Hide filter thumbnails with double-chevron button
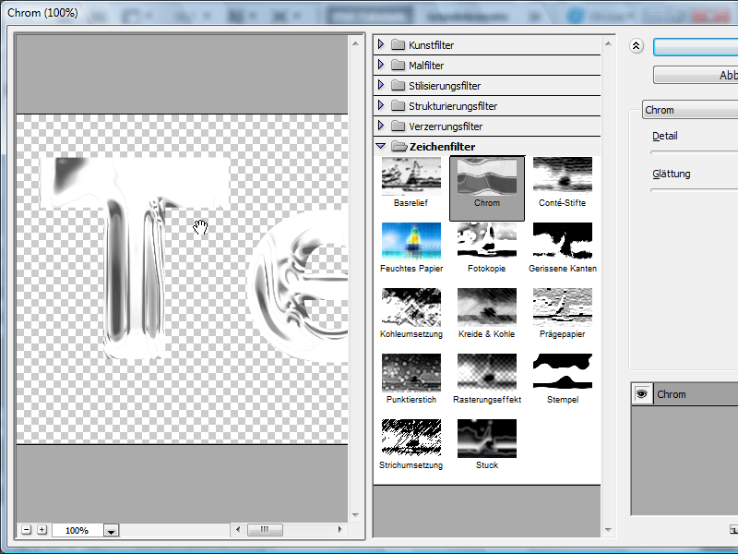 pyautogui.click(x=637, y=46)
